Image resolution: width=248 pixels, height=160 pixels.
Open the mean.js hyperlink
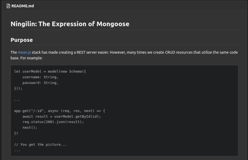(24, 52)
